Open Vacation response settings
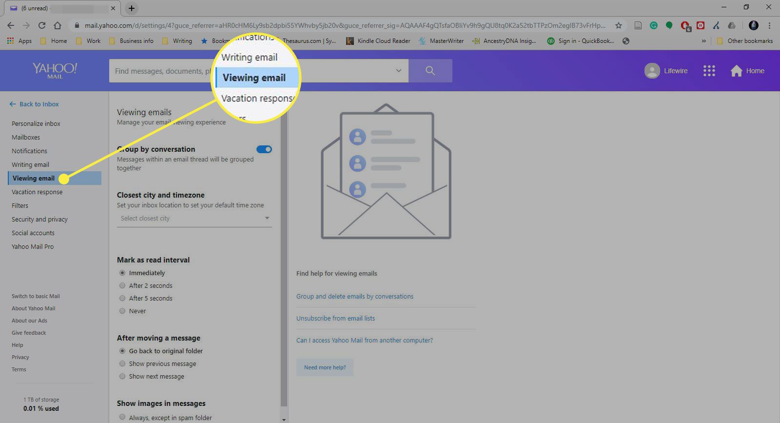This screenshot has height=423, width=780. coord(37,192)
